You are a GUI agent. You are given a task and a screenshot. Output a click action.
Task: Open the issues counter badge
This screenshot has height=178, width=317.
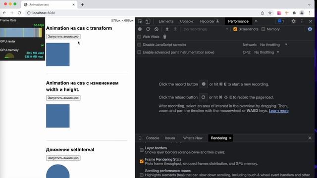click(281, 21)
